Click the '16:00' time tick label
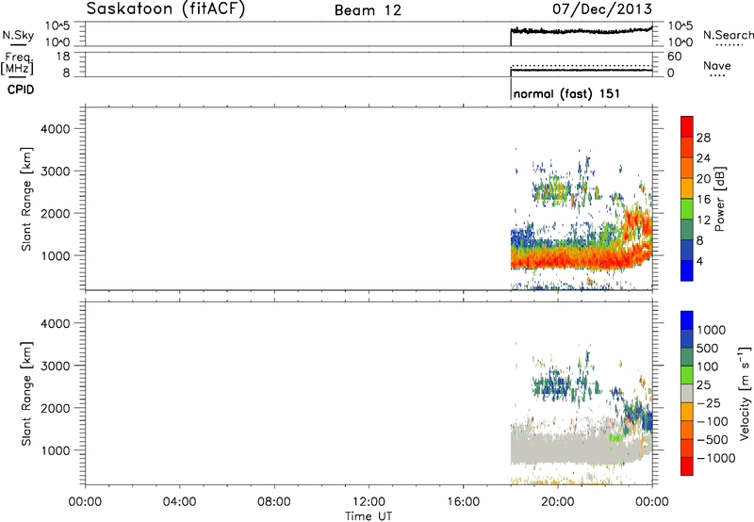The height and width of the screenshot is (522, 754). 464,502
